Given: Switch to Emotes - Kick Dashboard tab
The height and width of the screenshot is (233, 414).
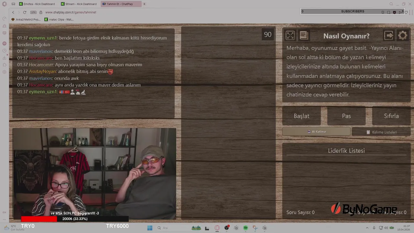Looking at the screenshot, I should pos(37,4).
